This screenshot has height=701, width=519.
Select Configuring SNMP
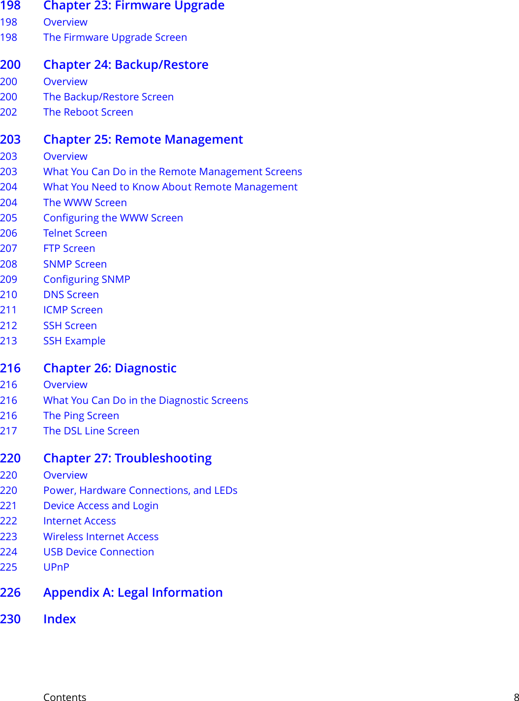pyautogui.click(x=87, y=279)
